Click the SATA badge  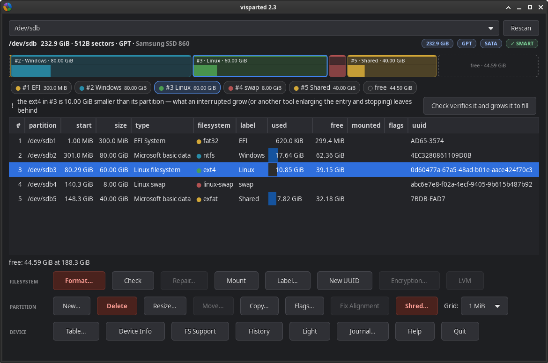(491, 44)
